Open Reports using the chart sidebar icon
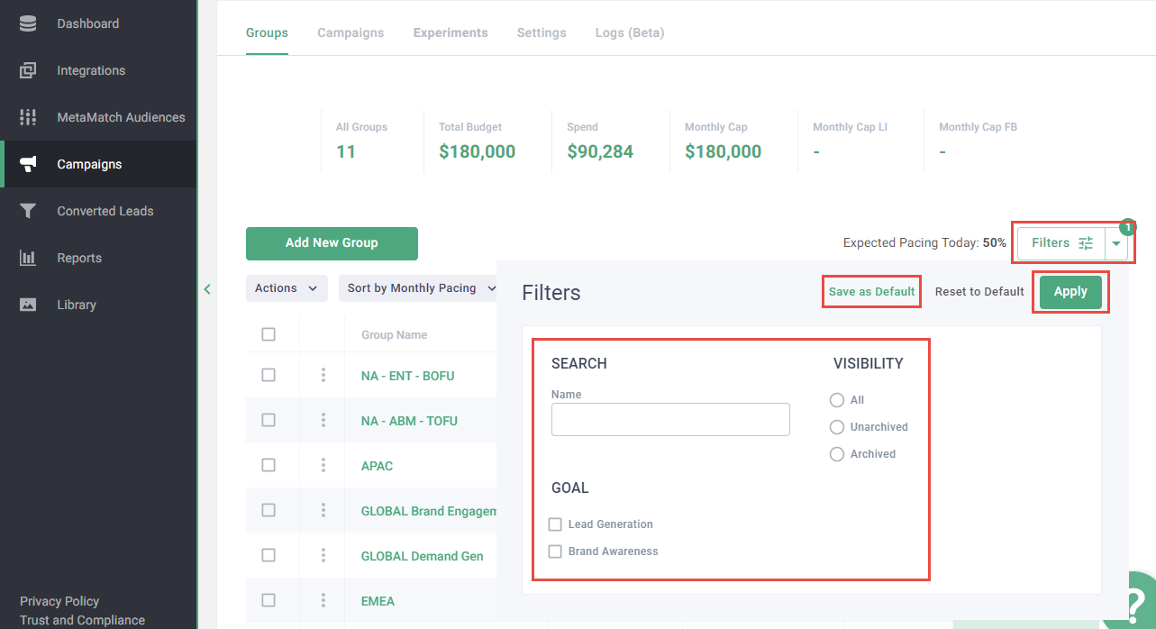Viewport: 1156px width, 629px height. pos(25,258)
